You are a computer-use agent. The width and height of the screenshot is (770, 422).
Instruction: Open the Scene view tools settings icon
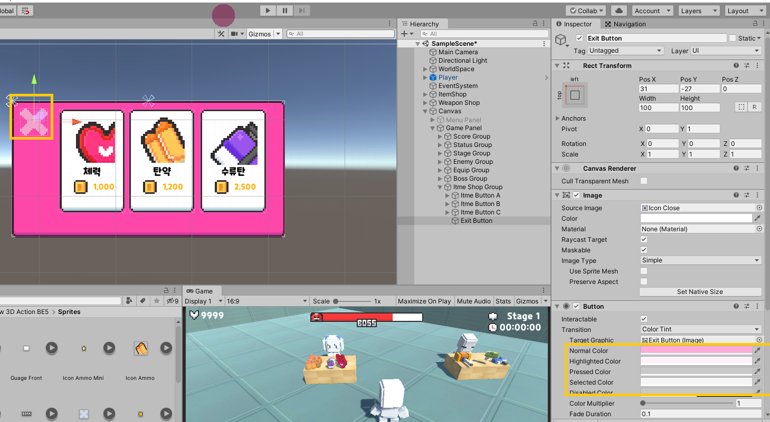(x=222, y=34)
